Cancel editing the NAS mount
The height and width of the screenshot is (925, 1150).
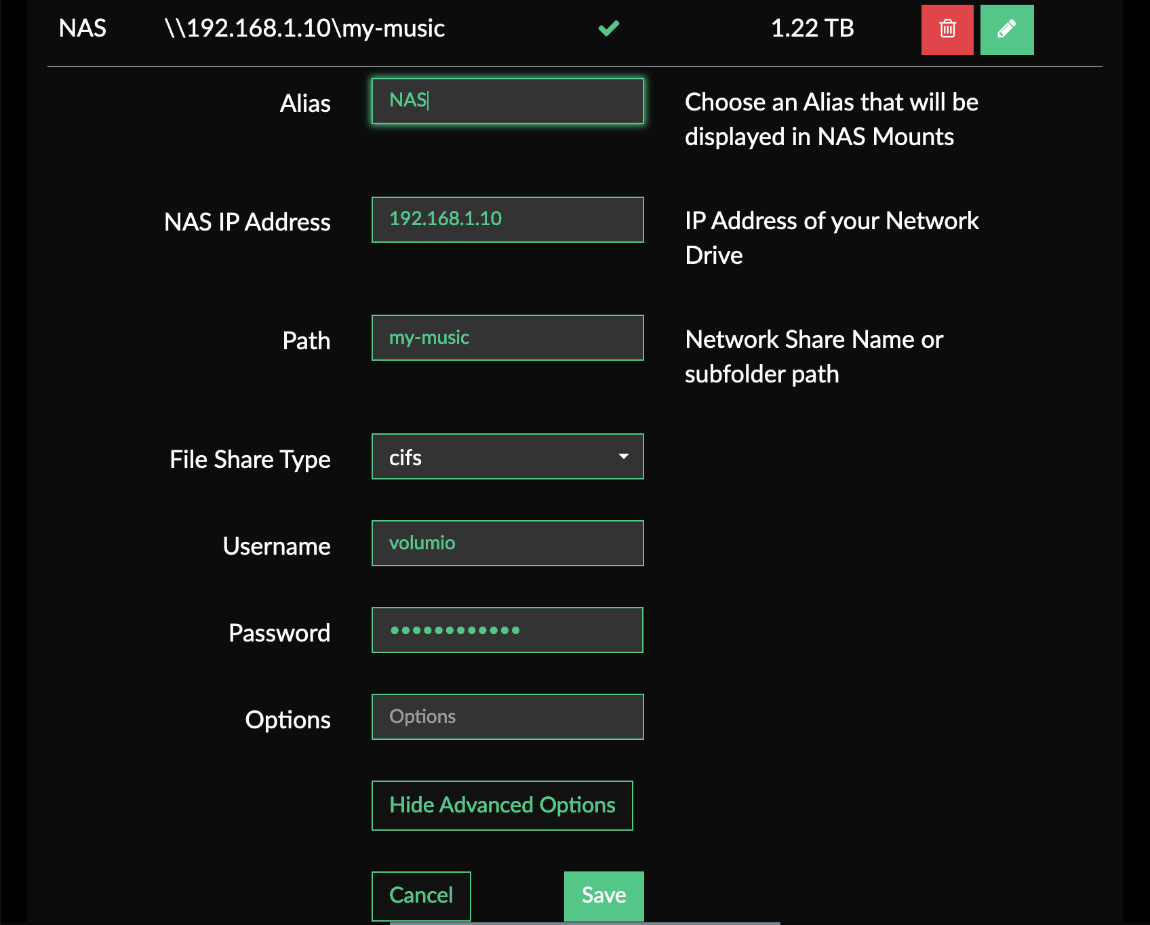[421, 896]
